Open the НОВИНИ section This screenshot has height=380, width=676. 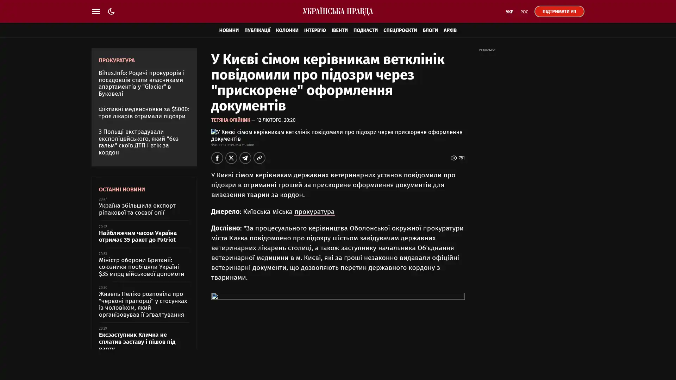[x=229, y=30]
